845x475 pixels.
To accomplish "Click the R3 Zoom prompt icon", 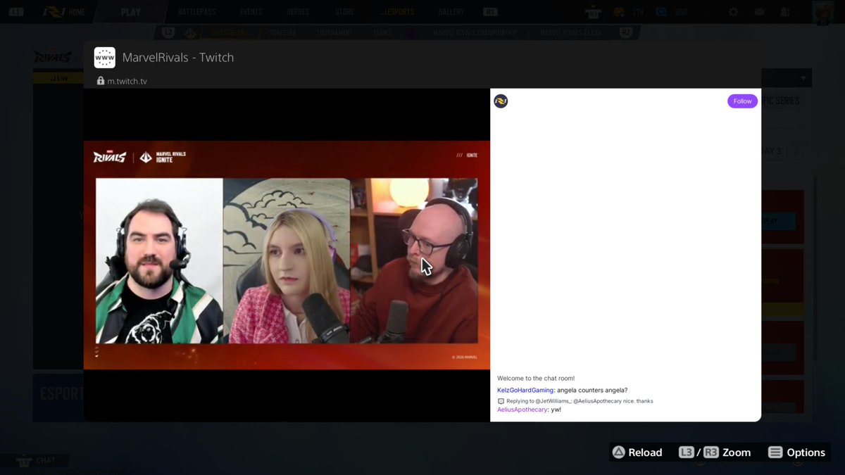I will click(x=711, y=452).
